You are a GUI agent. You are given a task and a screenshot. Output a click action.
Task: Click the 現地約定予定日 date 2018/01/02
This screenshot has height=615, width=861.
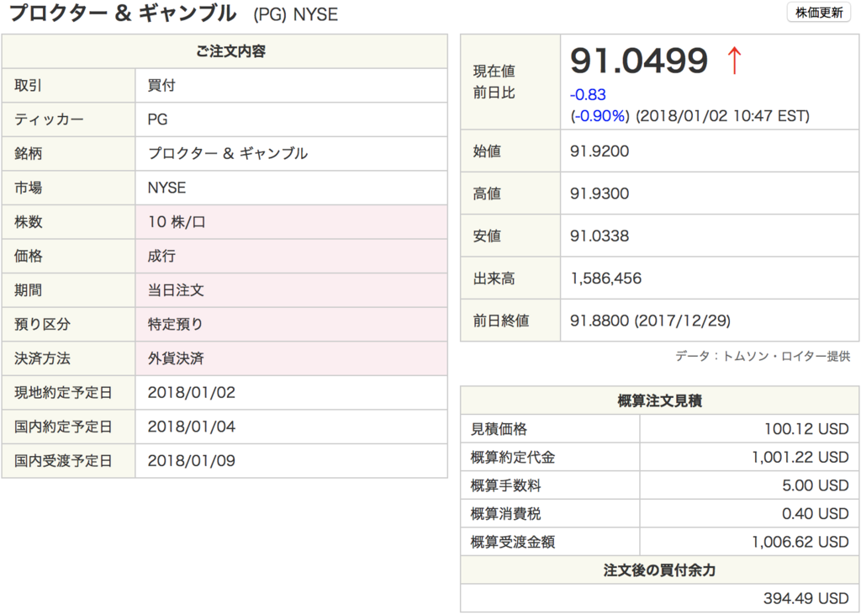(192, 392)
